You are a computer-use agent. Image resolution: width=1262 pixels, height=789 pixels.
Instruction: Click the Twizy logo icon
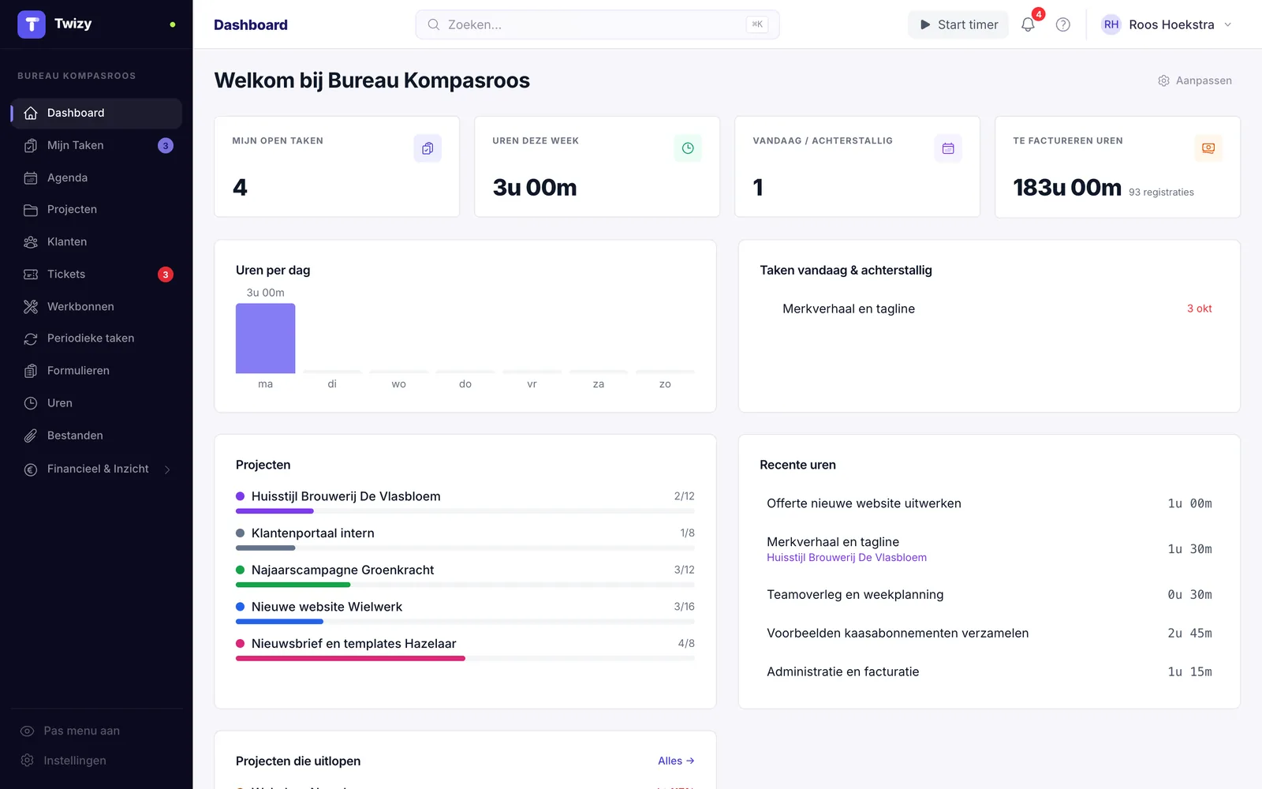(x=32, y=24)
